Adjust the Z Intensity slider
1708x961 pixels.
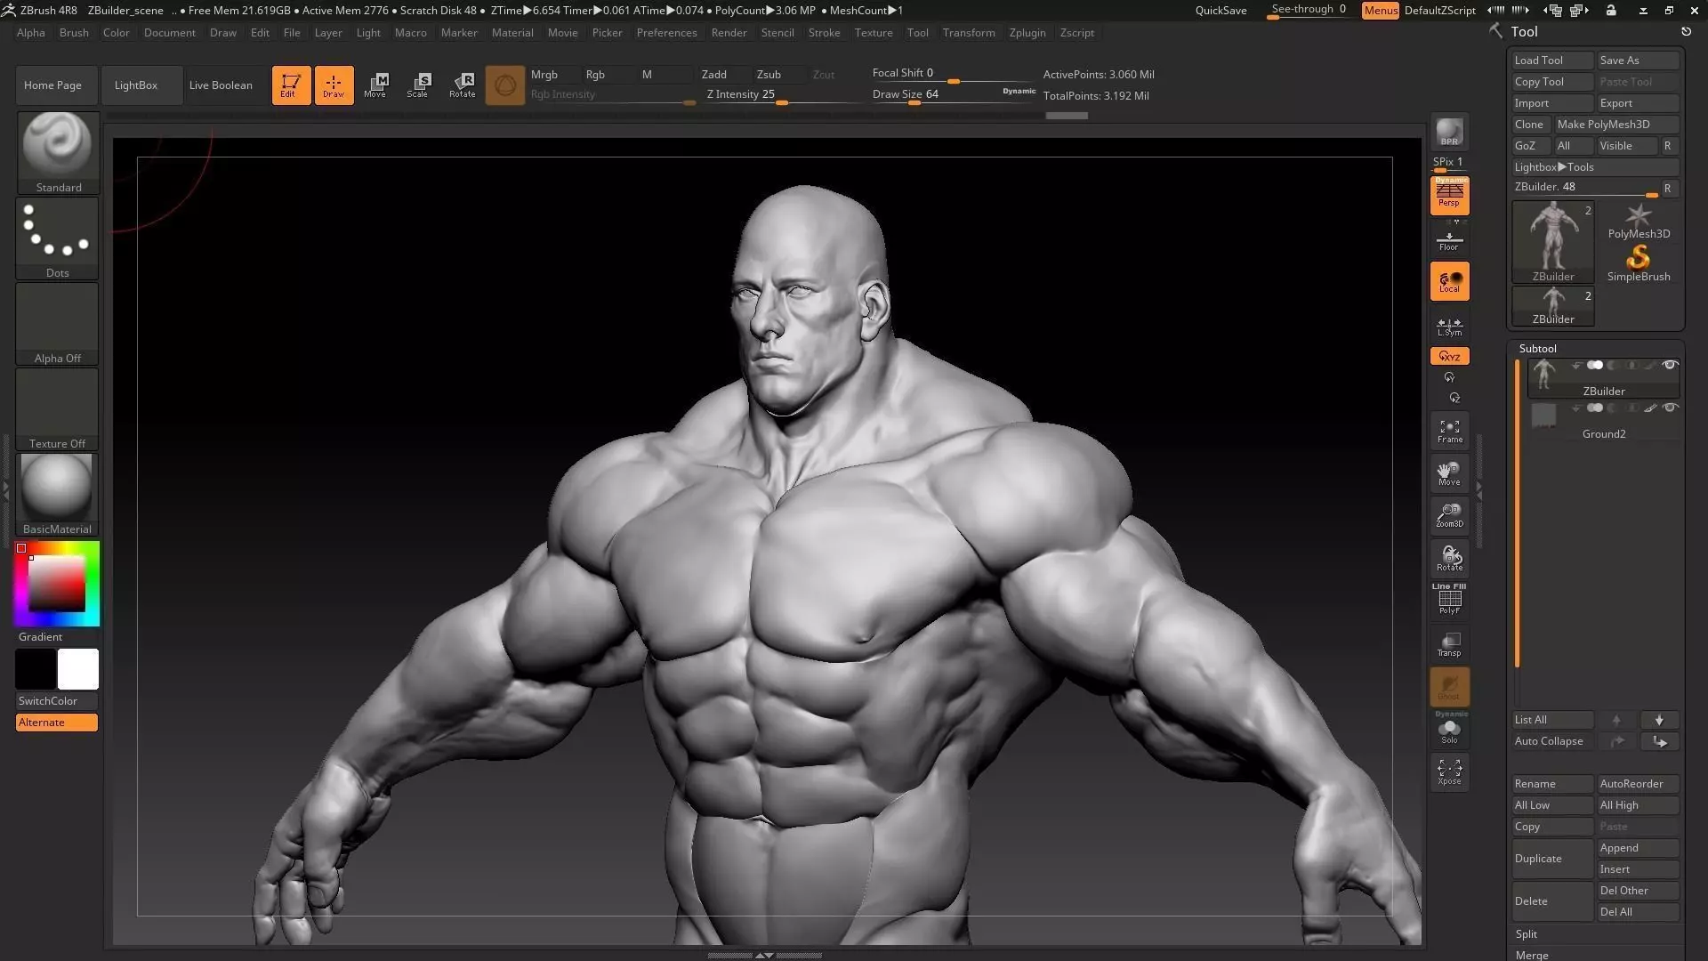(784, 95)
